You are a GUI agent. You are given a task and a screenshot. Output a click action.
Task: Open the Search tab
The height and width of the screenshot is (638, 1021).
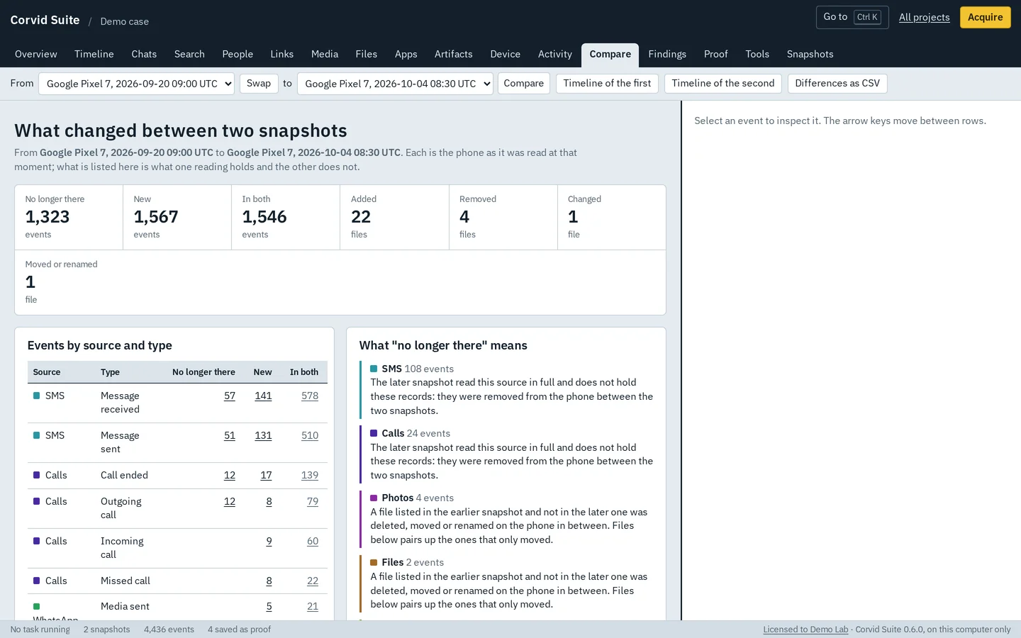coord(189,55)
